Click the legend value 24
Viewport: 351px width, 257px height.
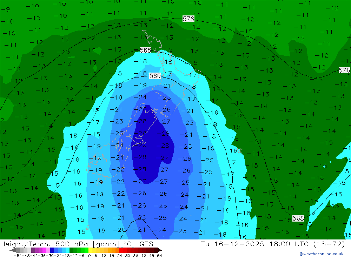[120, 256]
